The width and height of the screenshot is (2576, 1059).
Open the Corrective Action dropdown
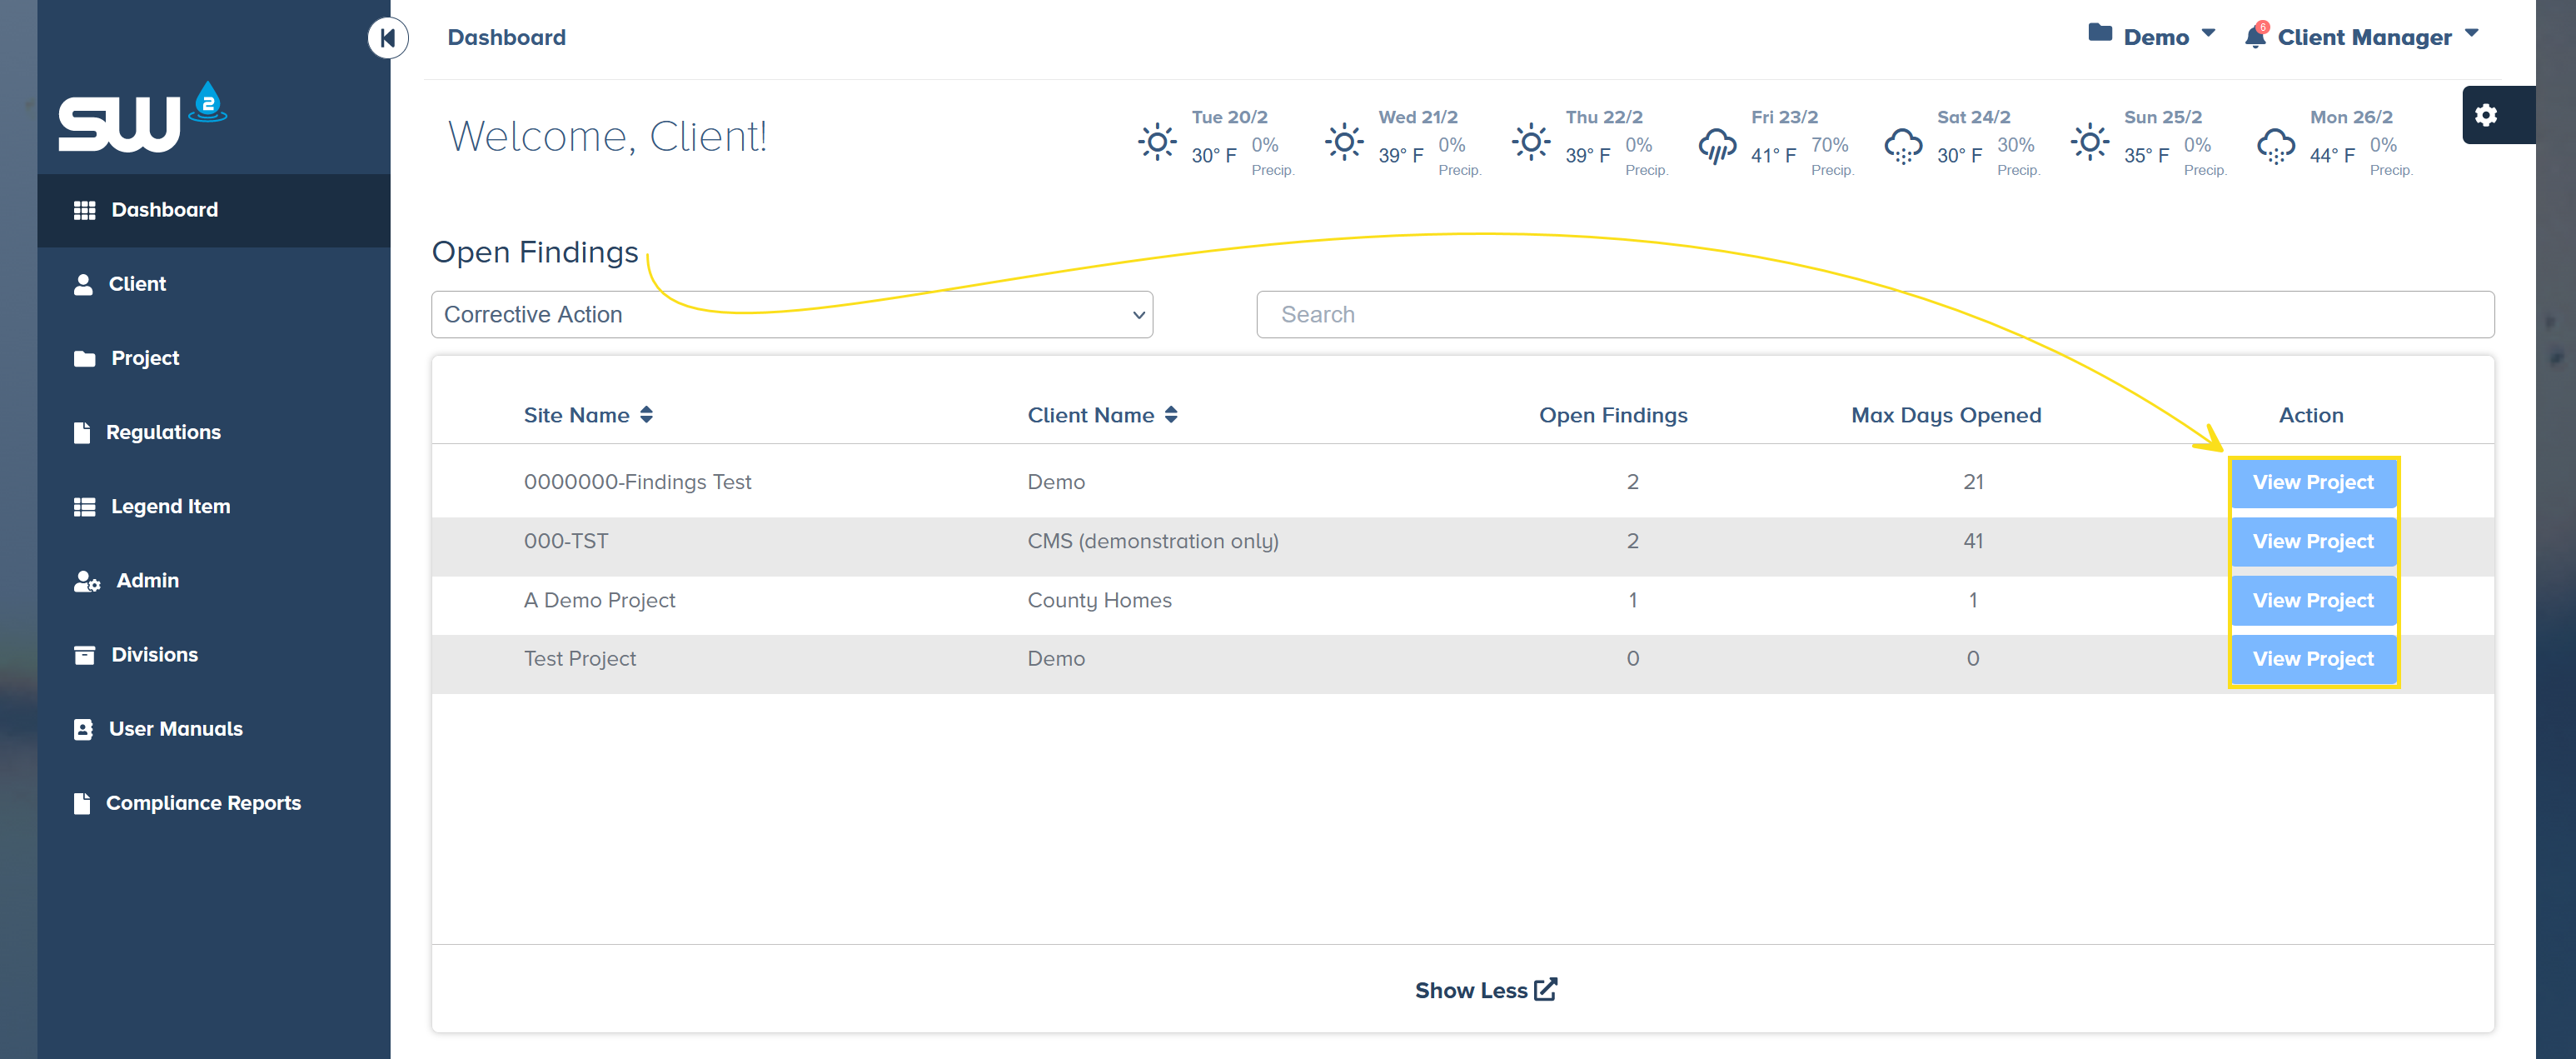point(791,314)
